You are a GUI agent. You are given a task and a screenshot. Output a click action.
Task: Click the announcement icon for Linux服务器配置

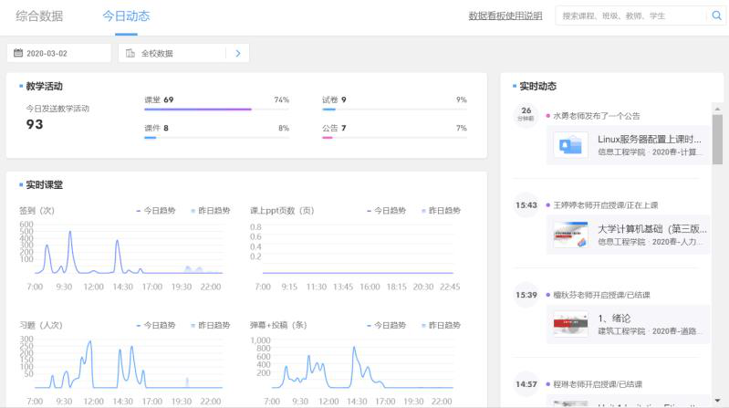coord(570,145)
